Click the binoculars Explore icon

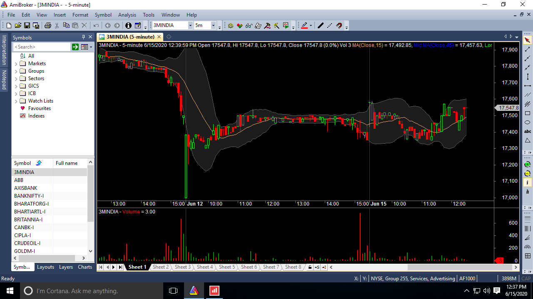tap(249, 25)
